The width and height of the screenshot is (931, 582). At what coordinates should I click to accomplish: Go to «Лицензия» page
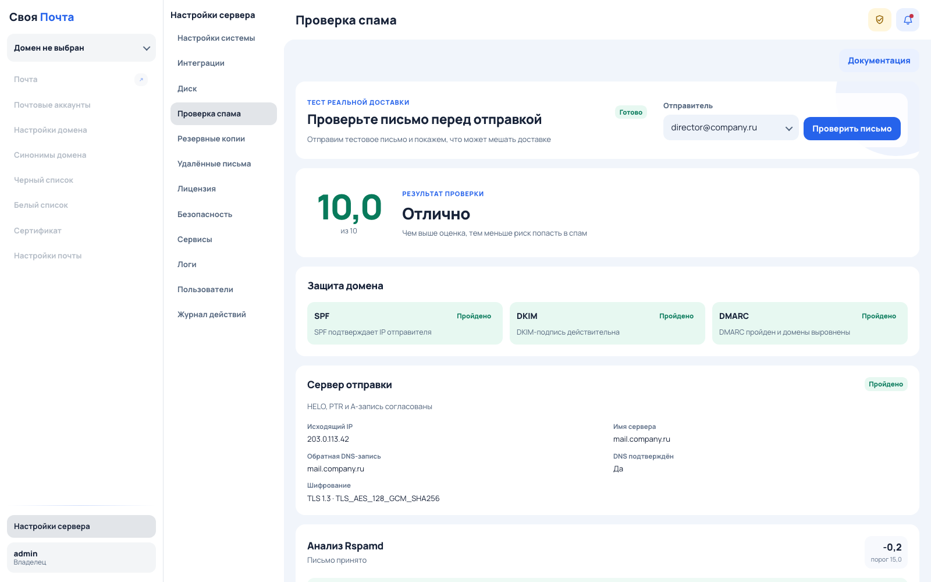coord(223,189)
